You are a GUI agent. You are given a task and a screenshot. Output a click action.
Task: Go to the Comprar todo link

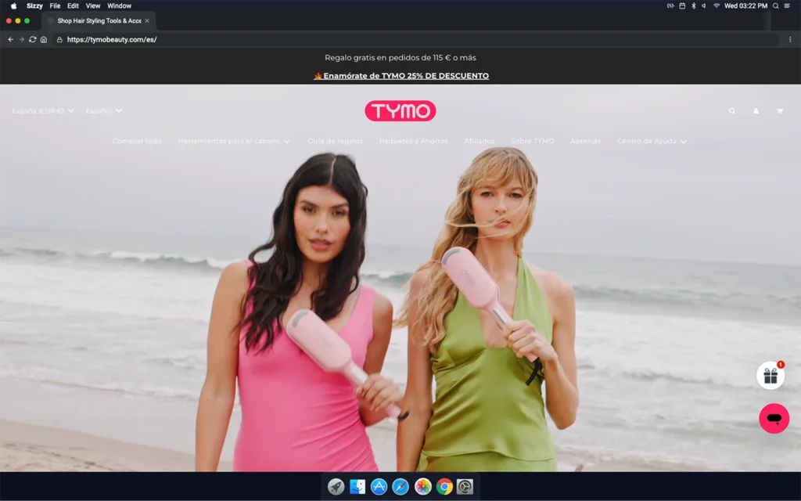point(137,142)
